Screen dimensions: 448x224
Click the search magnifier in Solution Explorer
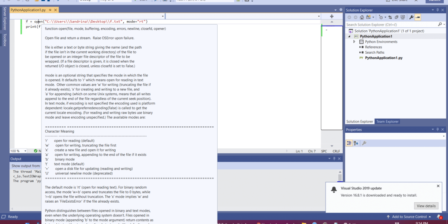coord(440,25)
